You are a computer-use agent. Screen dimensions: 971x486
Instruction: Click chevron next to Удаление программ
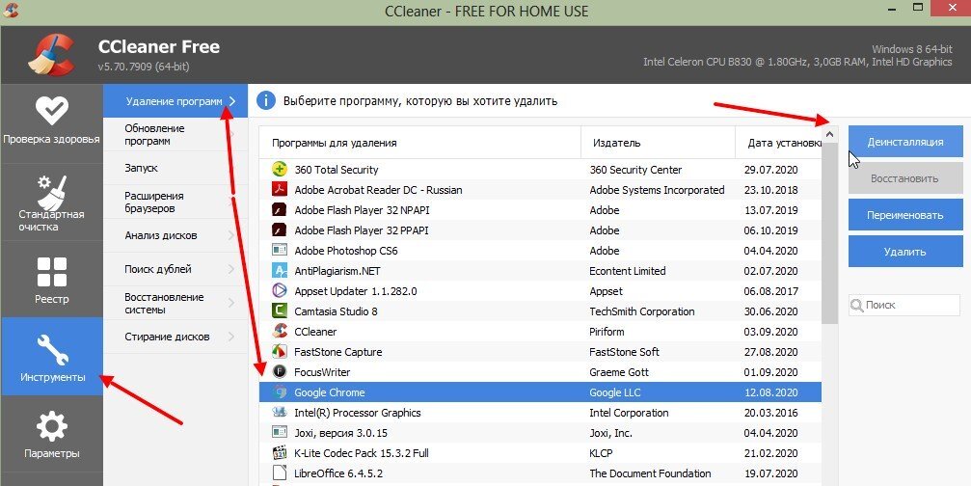[x=232, y=101]
